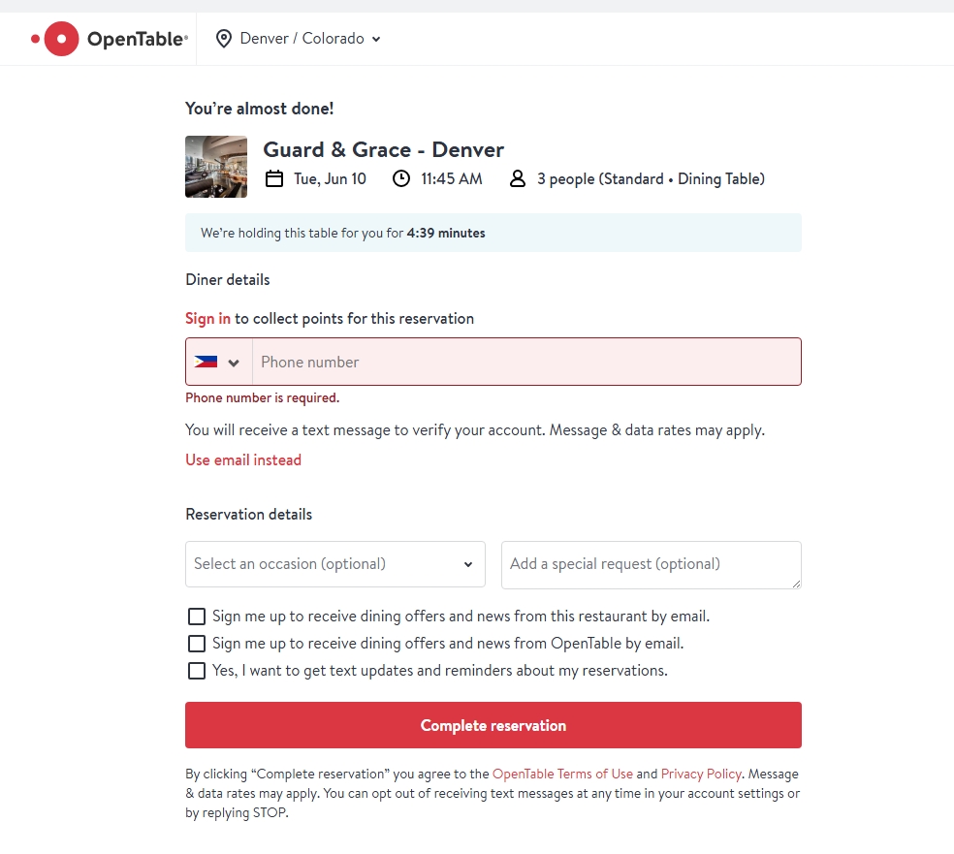Click the Guard & Grace restaurant thumbnail
The image size is (954, 854).
pos(216,167)
